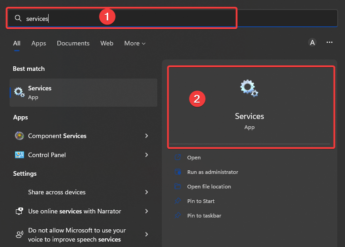Open Share across devices setting
The image size is (345, 247).
click(83, 192)
